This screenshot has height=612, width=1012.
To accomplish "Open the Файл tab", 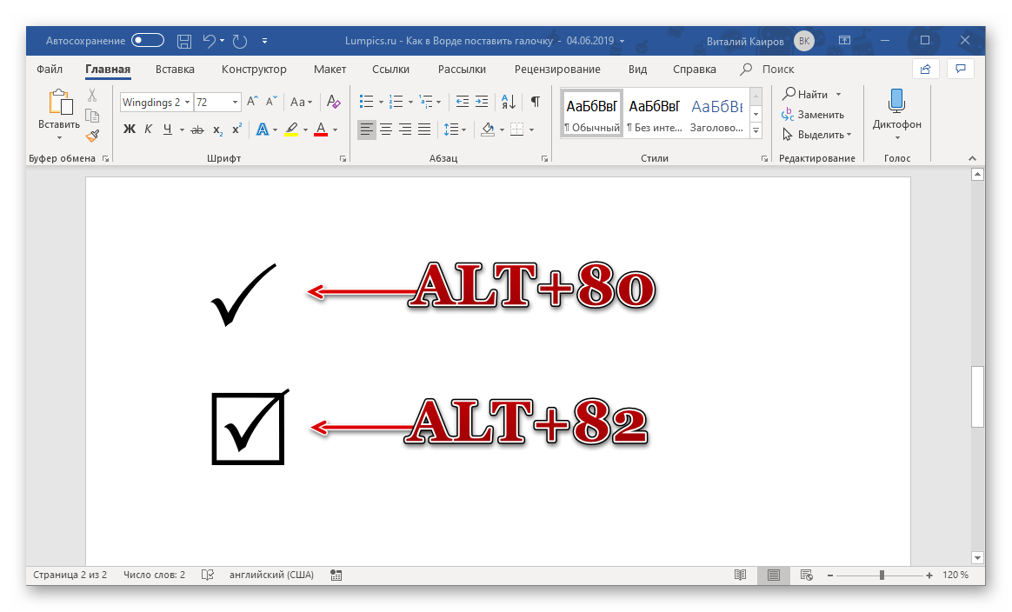I will click(x=50, y=69).
